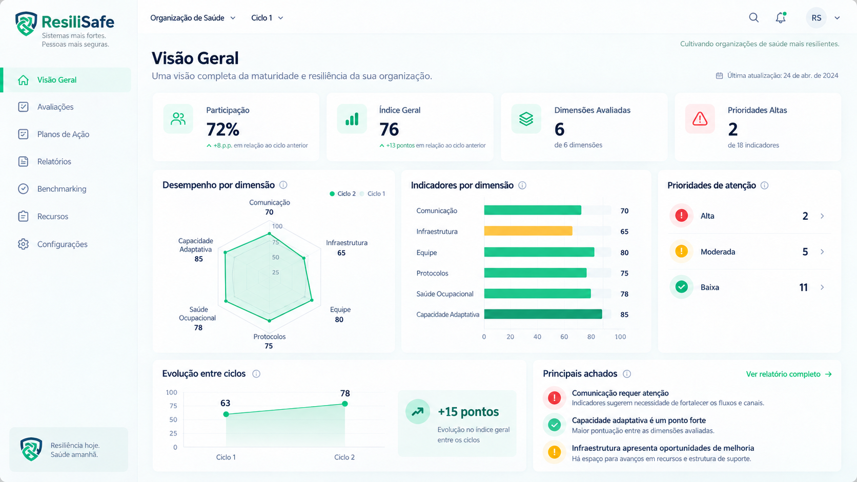The height and width of the screenshot is (482, 857).
Task: Click info icon beside Evolução entre ciclos
Action: pyautogui.click(x=256, y=374)
